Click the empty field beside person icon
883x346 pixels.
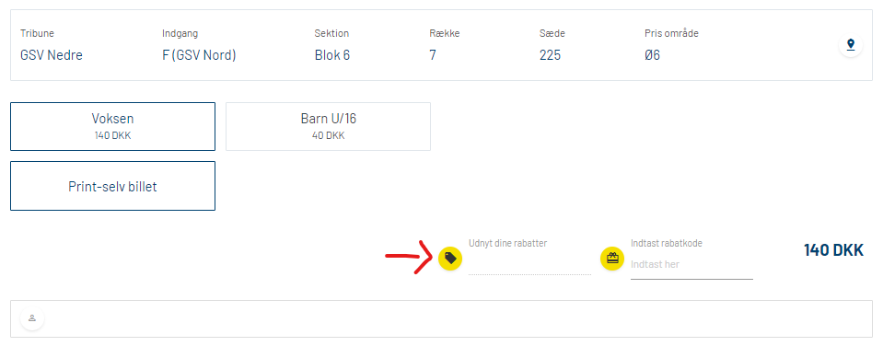456,319
